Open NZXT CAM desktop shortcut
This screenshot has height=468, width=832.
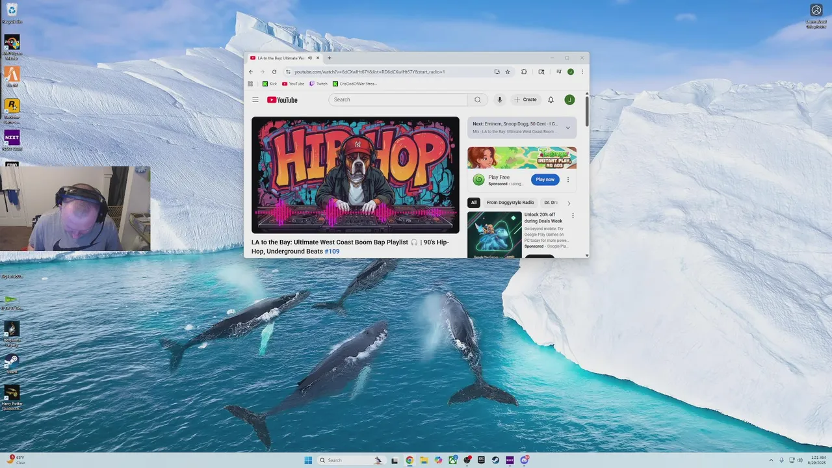(12, 140)
